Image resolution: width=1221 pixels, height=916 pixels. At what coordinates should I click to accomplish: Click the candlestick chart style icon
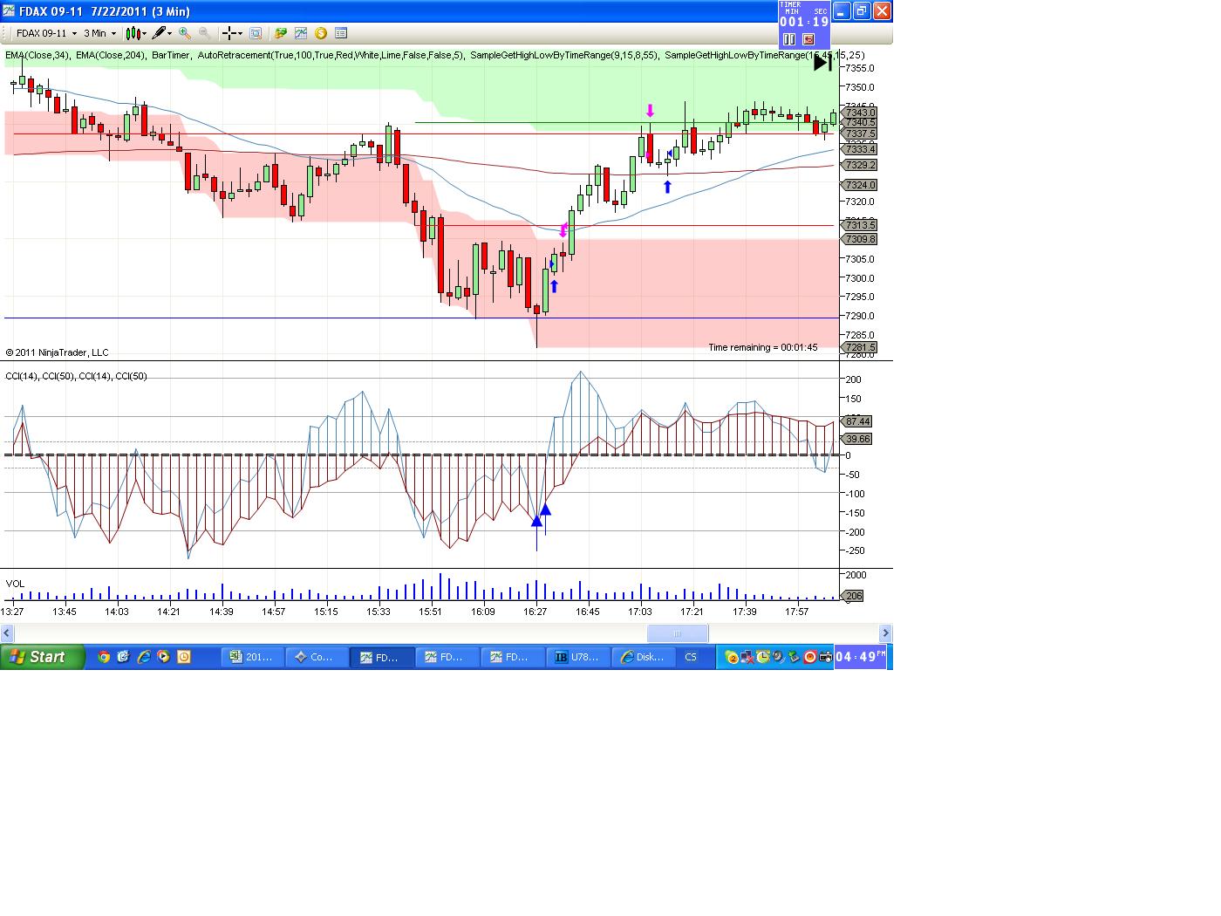click(x=132, y=33)
